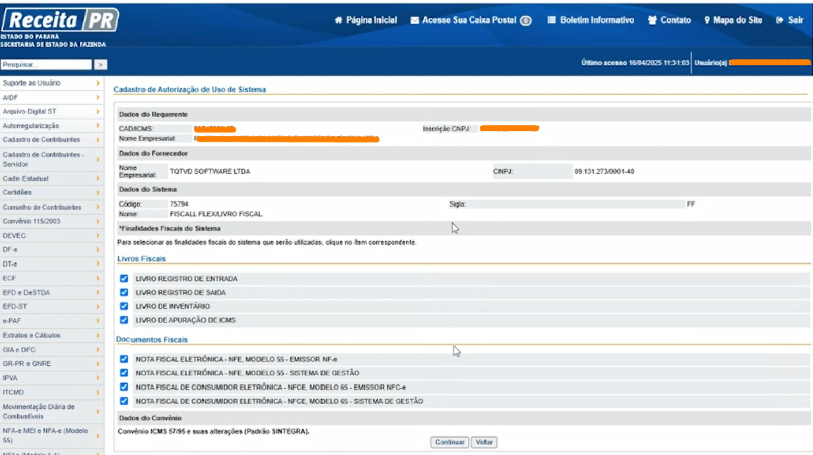The height and width of the screenshot is (455, 813).
Task: Click system code 75794
Action: (x=179, y=204)
